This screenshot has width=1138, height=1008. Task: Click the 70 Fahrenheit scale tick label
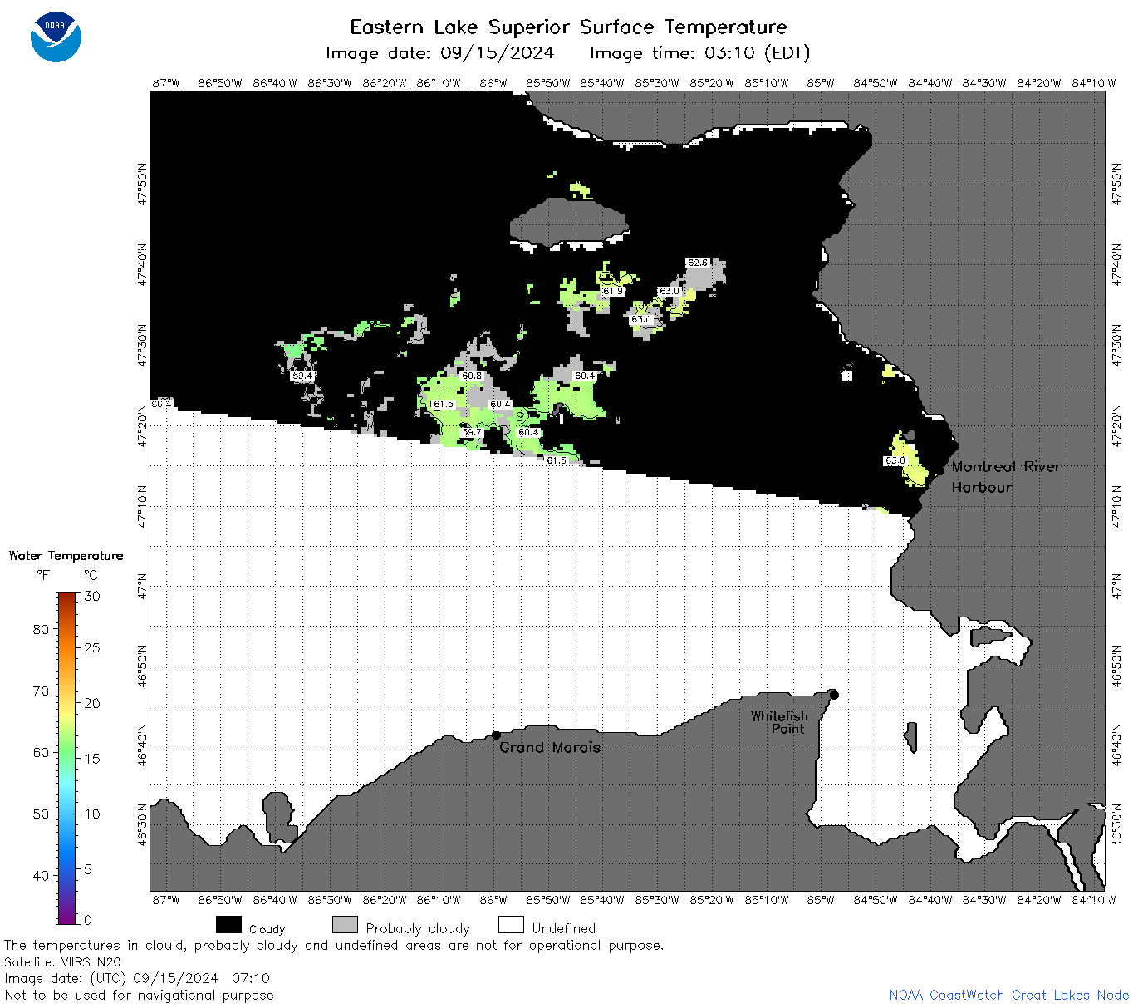click(41, 691)
